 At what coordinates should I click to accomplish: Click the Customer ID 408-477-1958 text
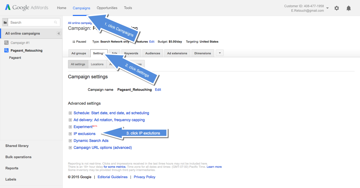(x=304, y=6)
